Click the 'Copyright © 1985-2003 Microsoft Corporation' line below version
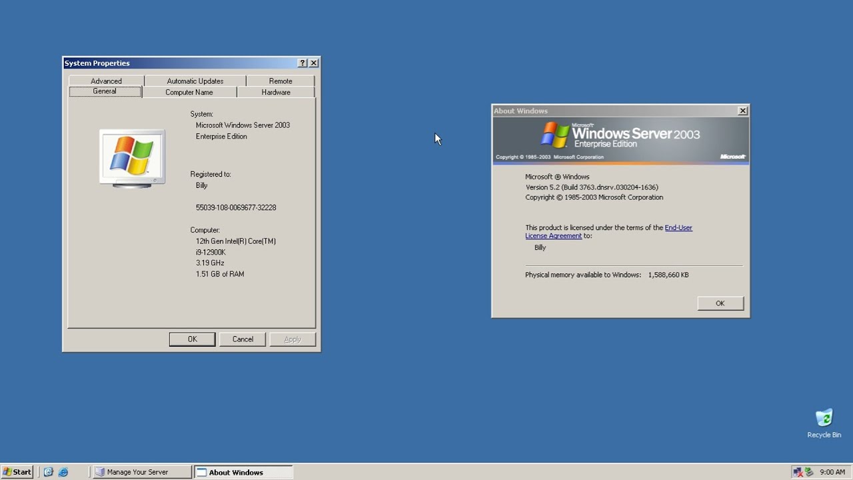Image resolution: width=853 pixels, height=480 pixels. (594, 197)
